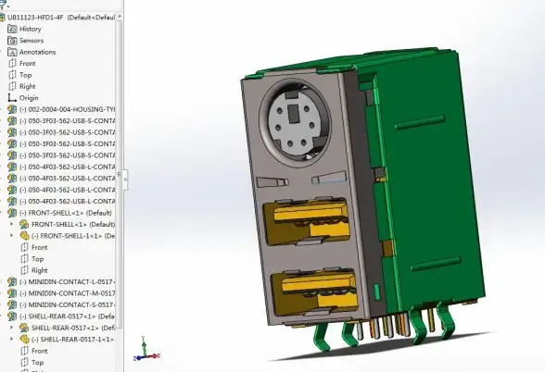Viewport: 545px width, 372px height.
Task: Click the SHELL-REAR-0517-1<1> part icon
Action: pyautogui.click(x=24, y=339)
